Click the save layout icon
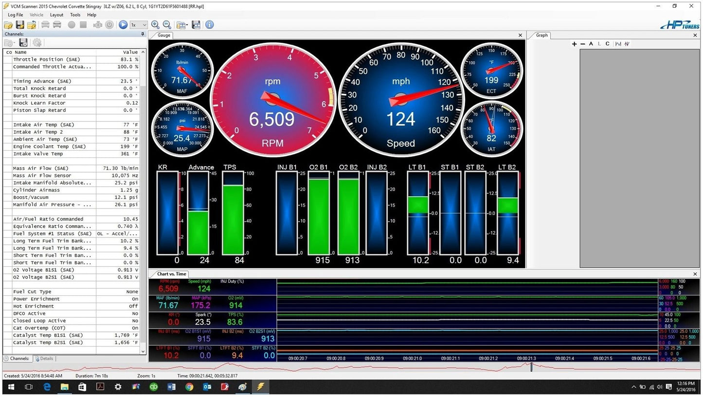This screenshot has width=703, height=397. click(x=196, y=24)
